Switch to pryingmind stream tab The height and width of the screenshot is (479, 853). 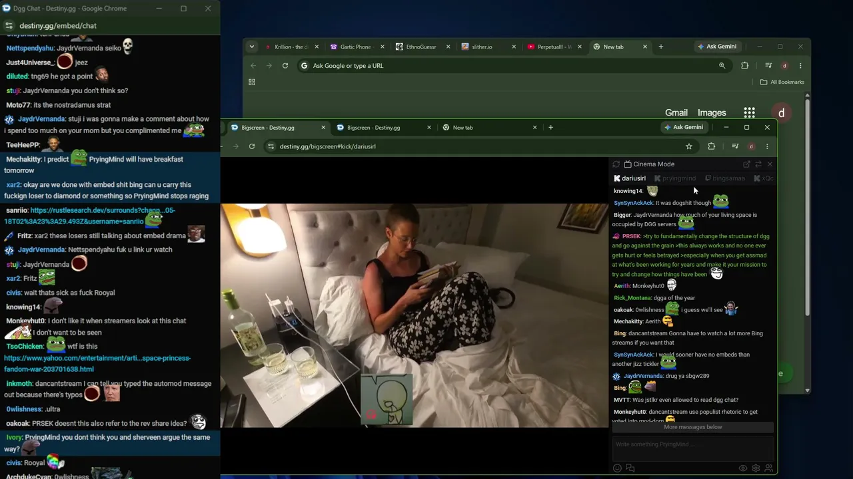pyautogui.click(x=675, y=178)
